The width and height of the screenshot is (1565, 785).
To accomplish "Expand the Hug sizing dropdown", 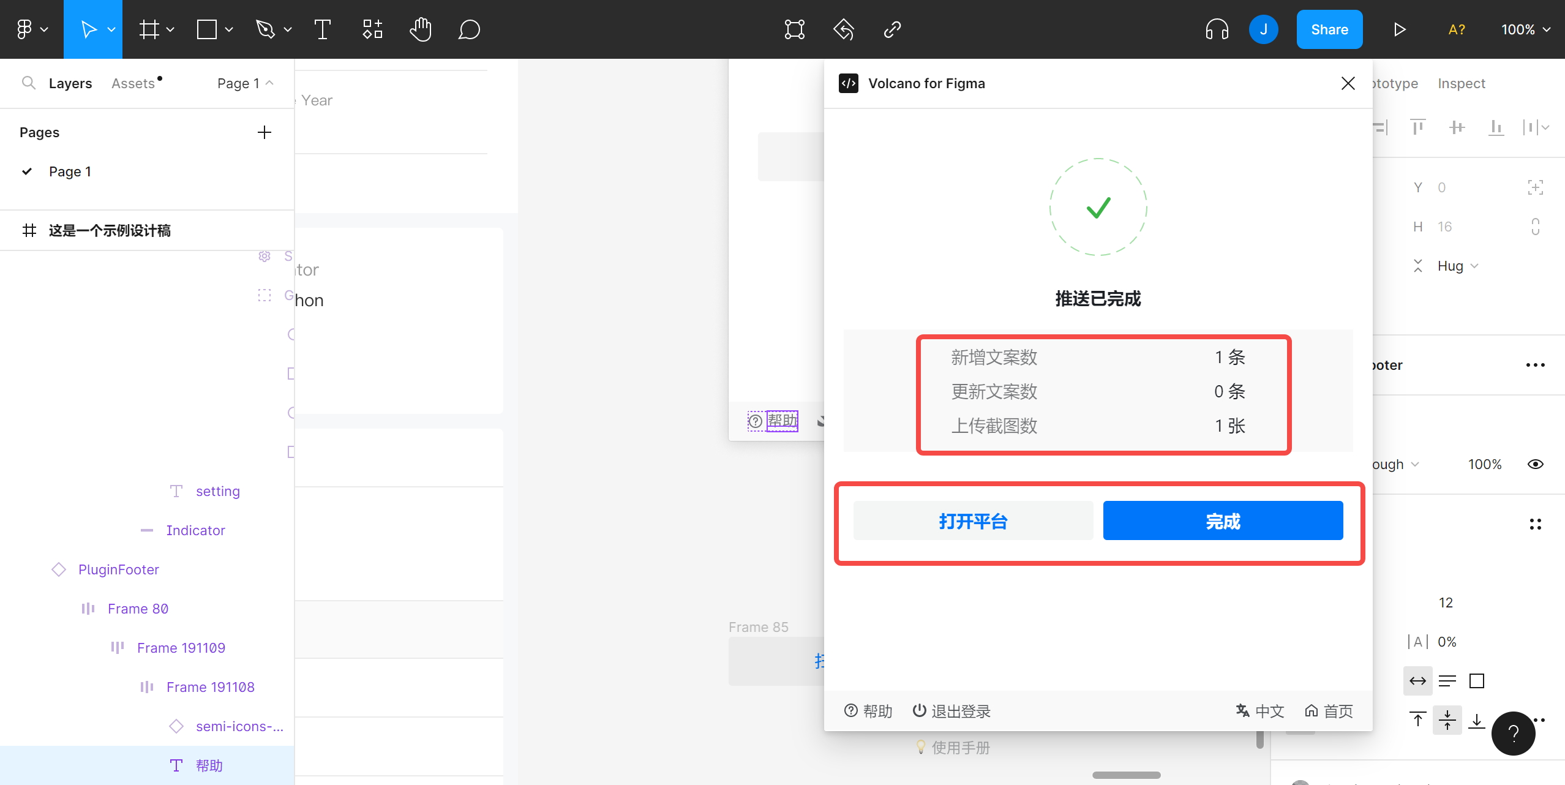I will (1458, 266).
